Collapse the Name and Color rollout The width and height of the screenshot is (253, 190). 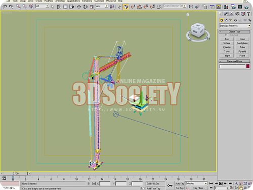[x=234, y=61]
